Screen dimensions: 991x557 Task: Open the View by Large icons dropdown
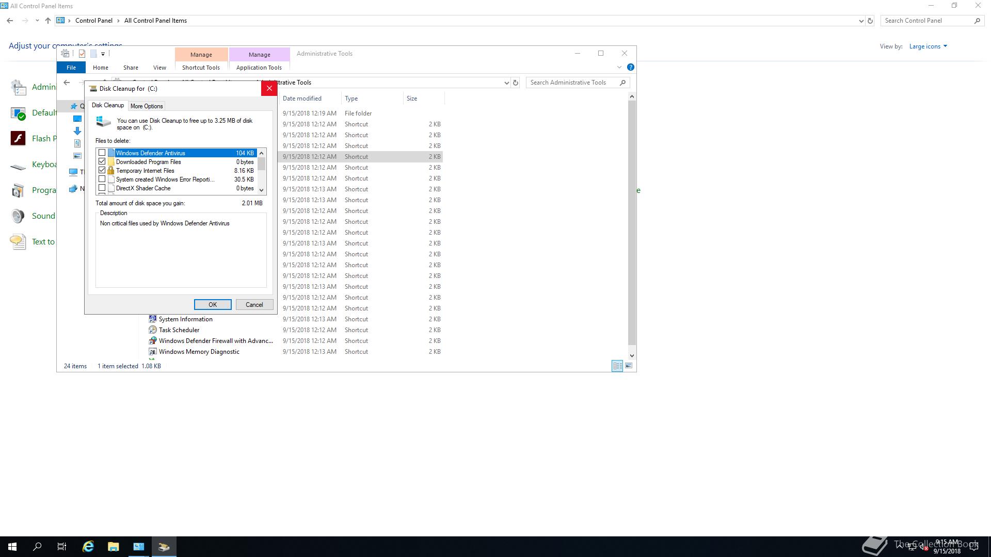[x=928, y=46]
